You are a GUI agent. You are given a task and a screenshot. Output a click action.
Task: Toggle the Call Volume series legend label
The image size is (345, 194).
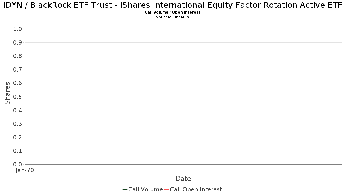(x=145, y=189)
